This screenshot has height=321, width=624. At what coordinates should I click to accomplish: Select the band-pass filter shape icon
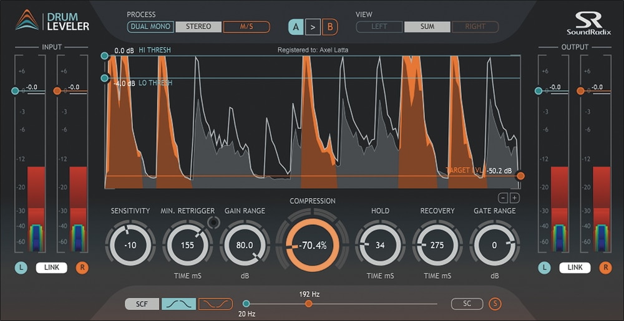click(178, 304)
